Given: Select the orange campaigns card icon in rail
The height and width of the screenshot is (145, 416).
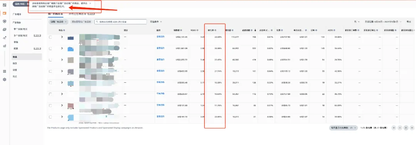Looking at the screenshot, I should pyautogui.click(x=4, y=13).
